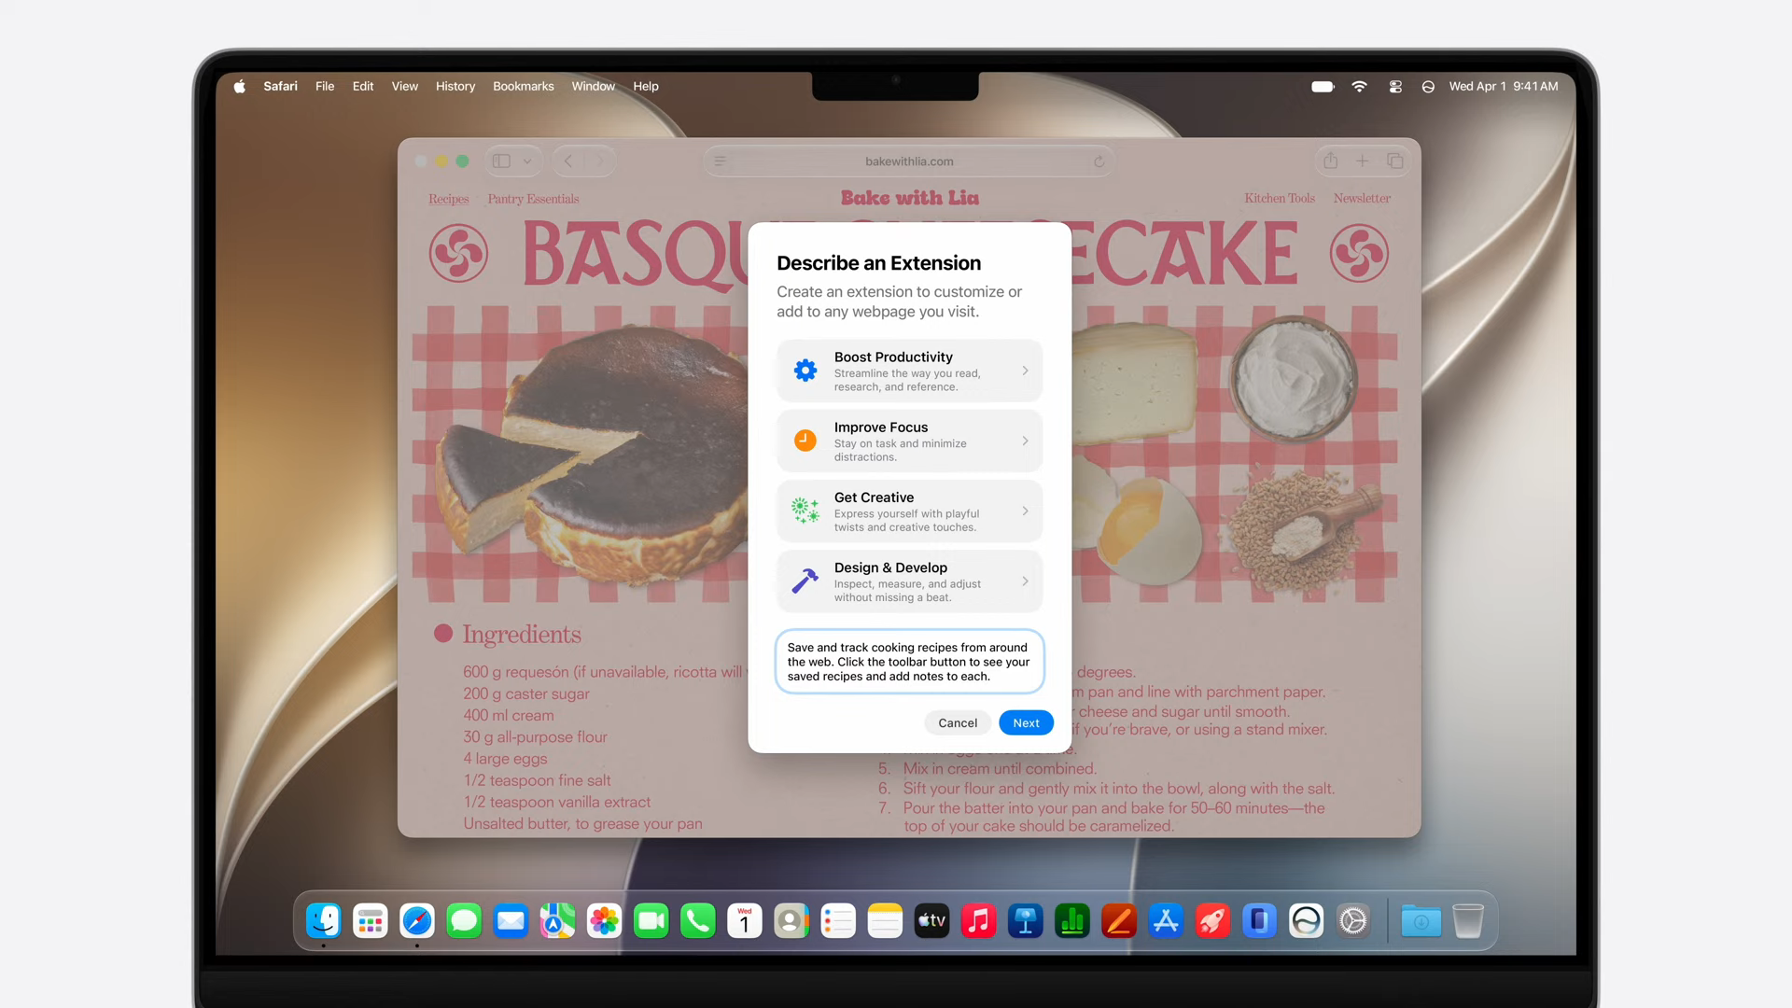
Task: Launch Keynote from the dock
Action: [x=1026, y=921]
